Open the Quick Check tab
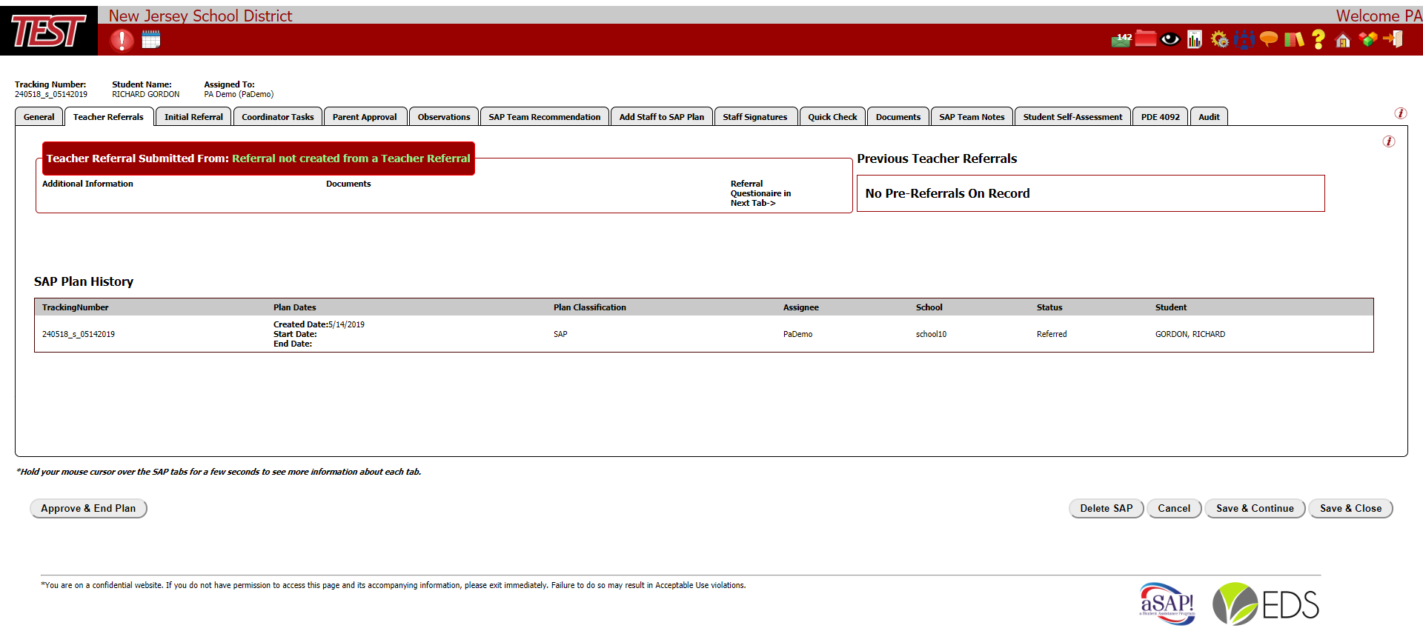The width and height of the screenshot is (1423, 631). [x=832, y=117]
